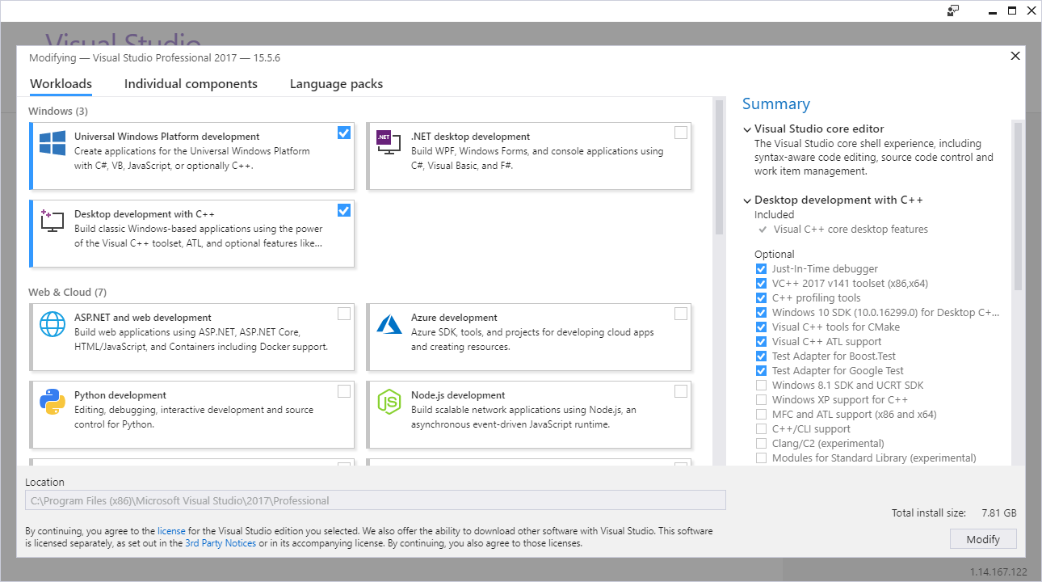The image size is (1042, 582).
Task: Click the ASP.NET globe icon
Action: (x=53, y=324)
